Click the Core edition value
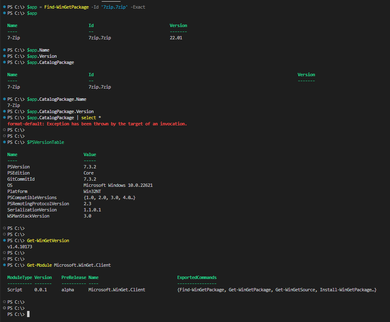Image resolution: width=390 pixels, height=322 pixels. 89,173
